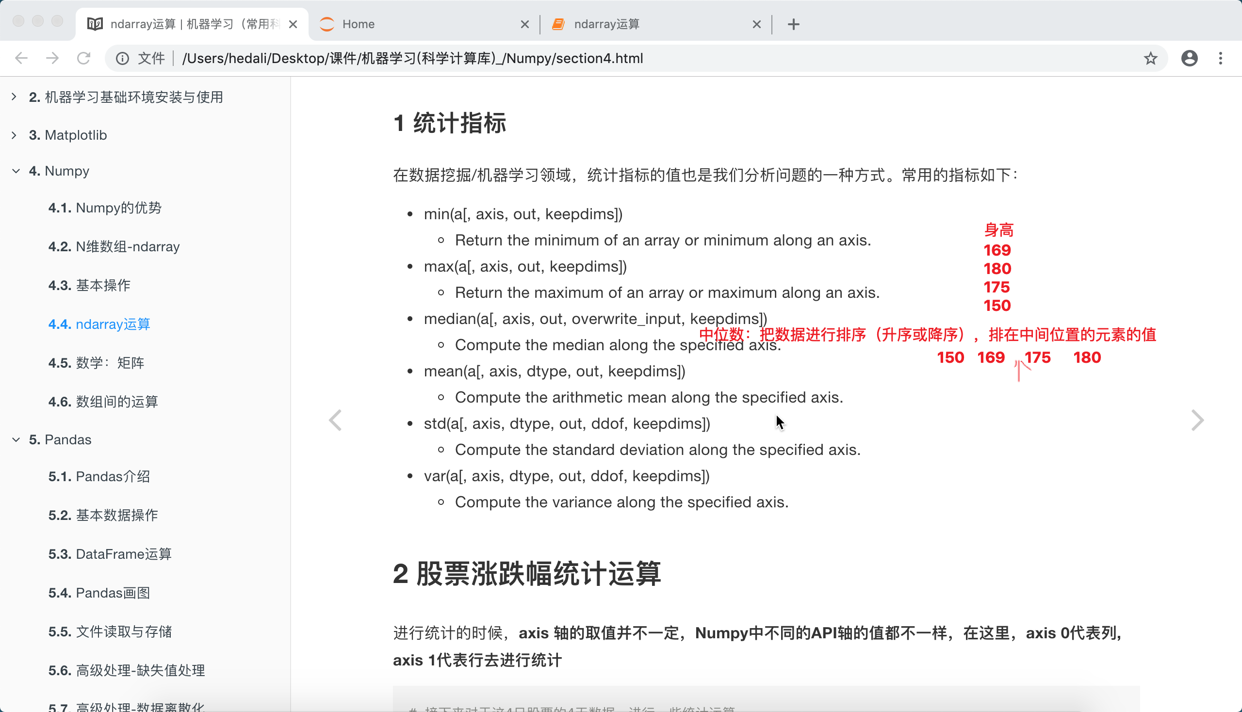Open 3. Matplotlib chapter

[67, 135]
